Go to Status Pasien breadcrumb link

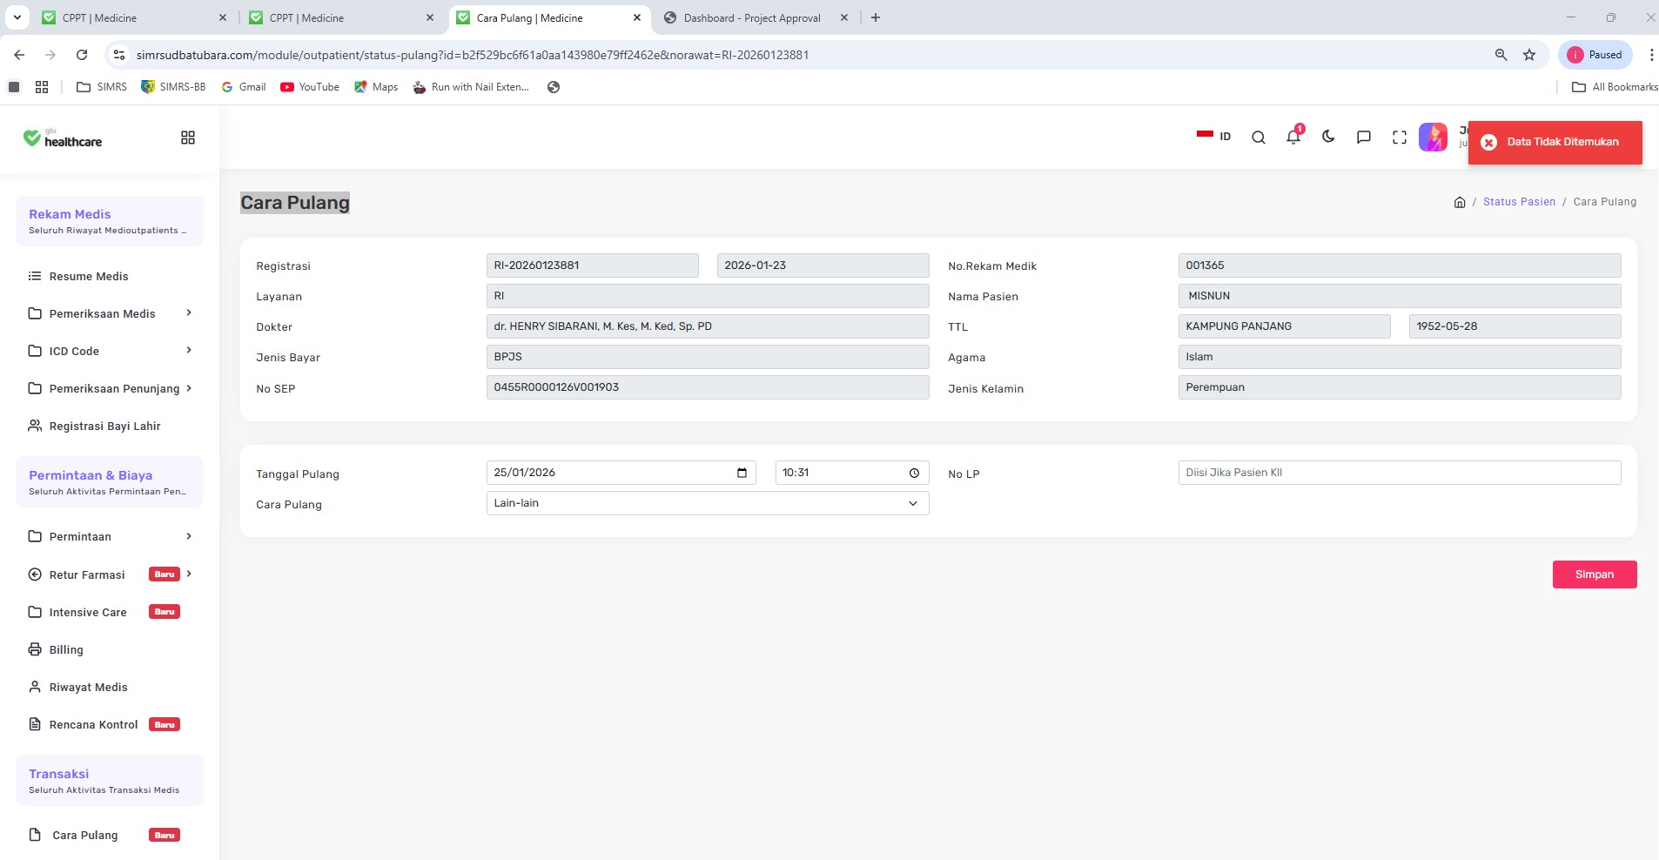[1519, 202]
